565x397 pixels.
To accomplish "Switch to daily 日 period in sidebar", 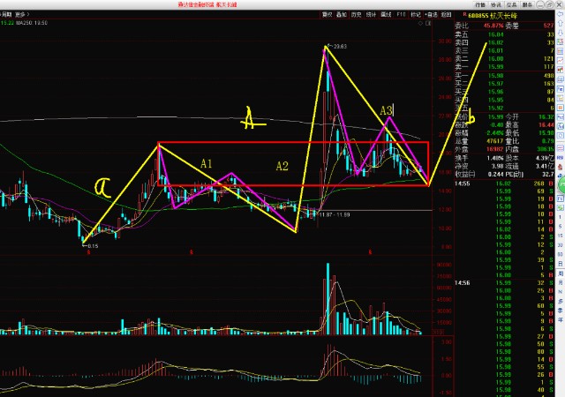I will tap(561, 264).
